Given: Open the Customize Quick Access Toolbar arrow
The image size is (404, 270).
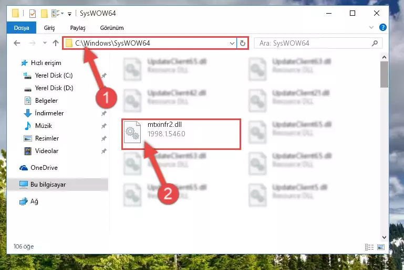Looking at the screenshot, I should tap(69, 14).
